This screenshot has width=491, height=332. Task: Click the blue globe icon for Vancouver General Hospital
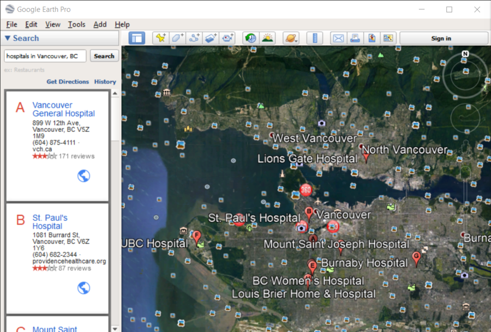click(x=83, y=176)
